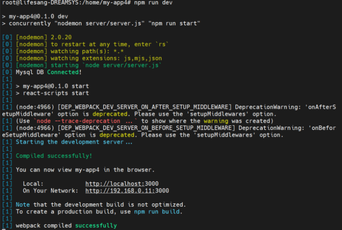Select 'webpack compiled successfully' line
Screen dimensions: 342x230
(x=66, y=226)
